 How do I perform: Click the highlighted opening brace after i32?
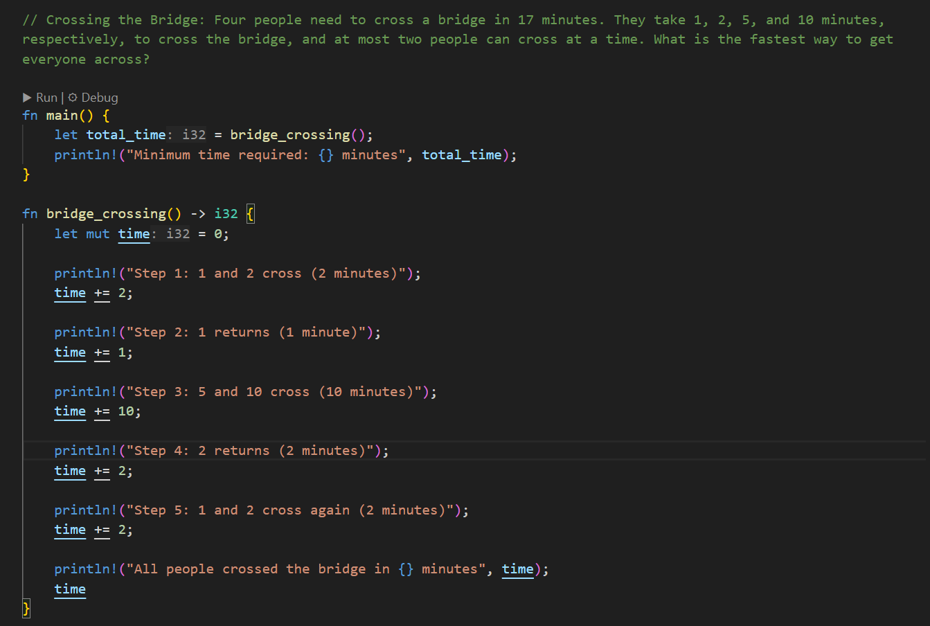[x=251, y=214]
